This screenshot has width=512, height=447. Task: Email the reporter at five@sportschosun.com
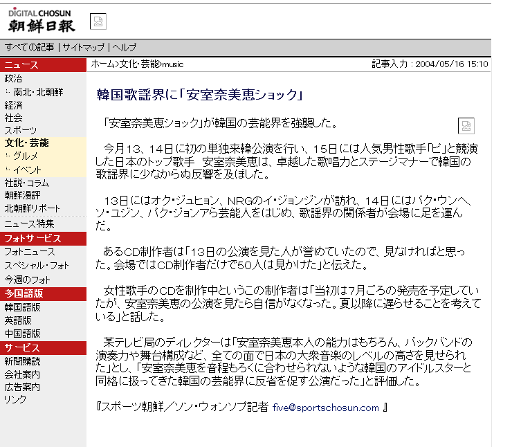tap(326, 408)
